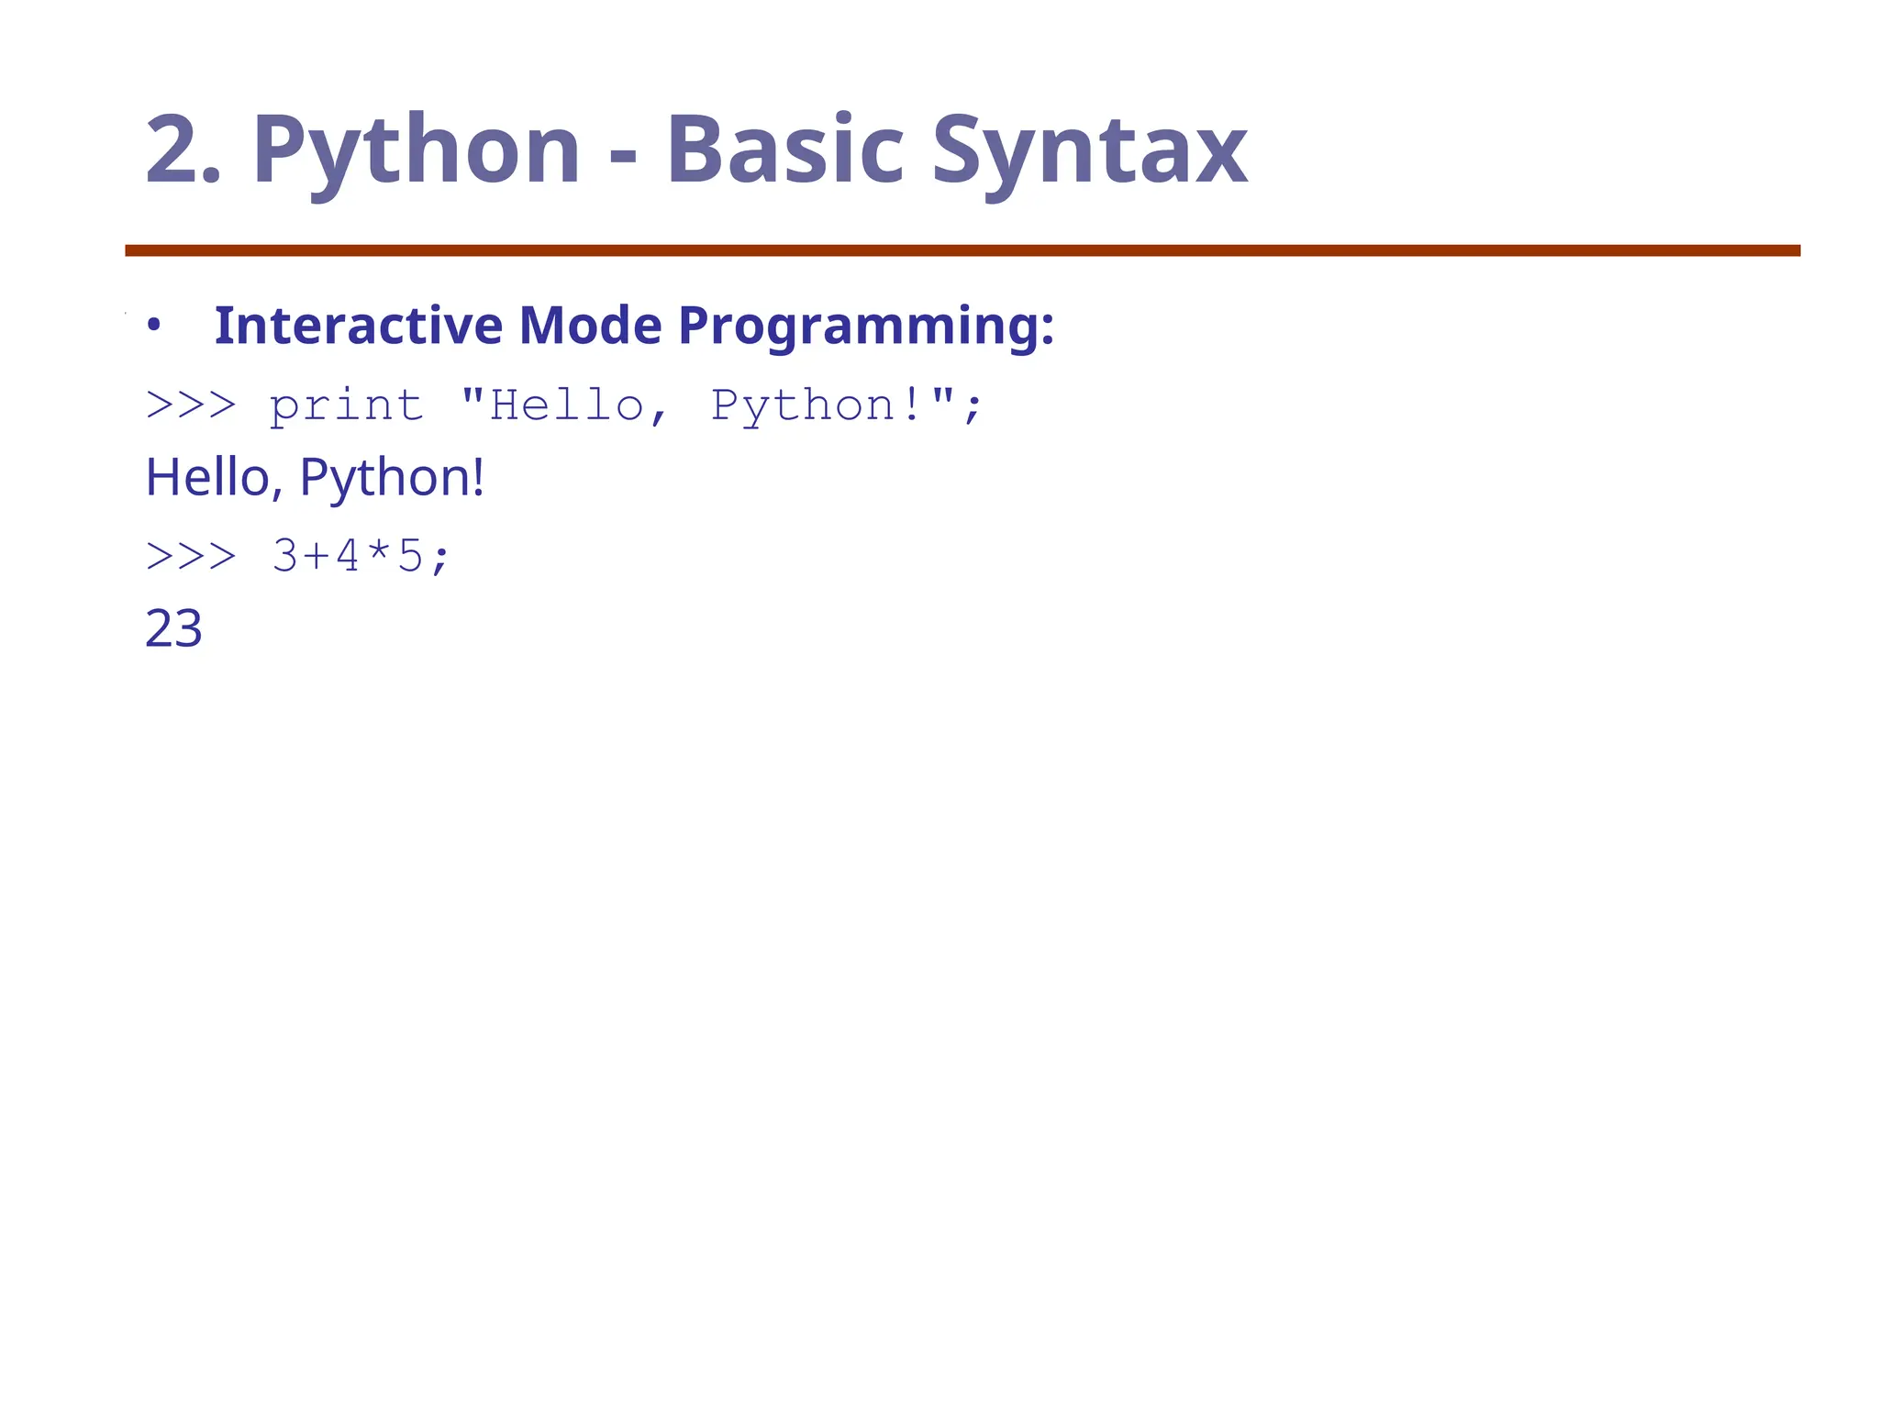Click the word "Mode" in the bullet
This screenshot has height=1409, width=1879.
(590, 326)
